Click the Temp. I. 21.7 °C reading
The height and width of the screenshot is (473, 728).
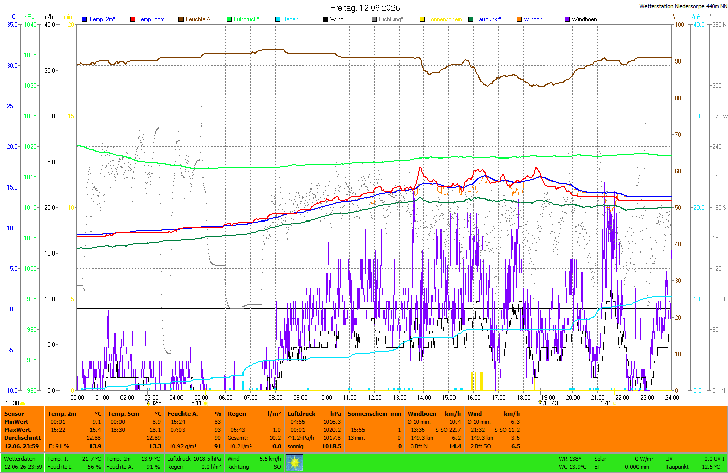(x=74, y=459)
